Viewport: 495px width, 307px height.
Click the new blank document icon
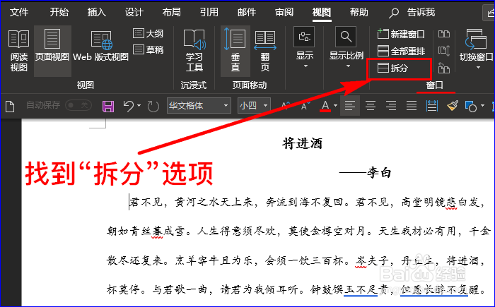point(10,107)
